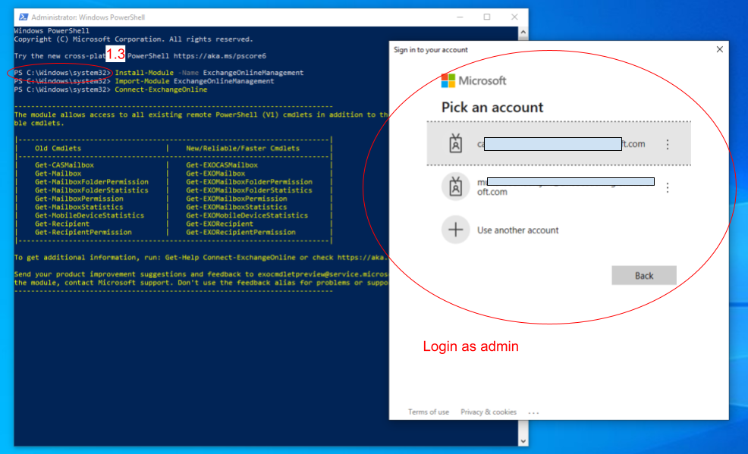Click the https://aka.ms/pscore6 URL text
This screenshot has width=748, height=454.
[219, 56]
